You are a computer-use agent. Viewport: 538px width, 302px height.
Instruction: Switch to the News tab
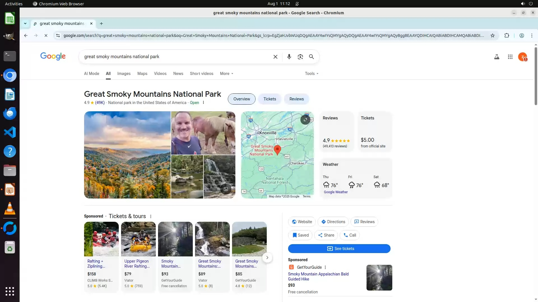click(x=178, y=74)
